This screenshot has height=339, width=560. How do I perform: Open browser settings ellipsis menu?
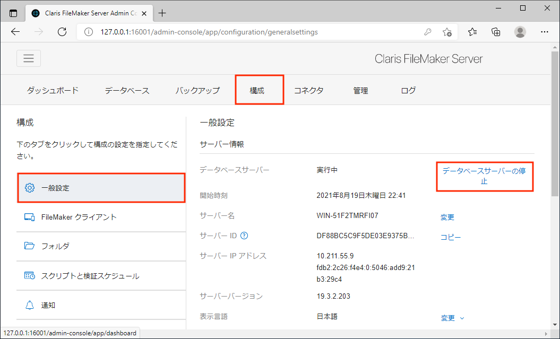544,32
